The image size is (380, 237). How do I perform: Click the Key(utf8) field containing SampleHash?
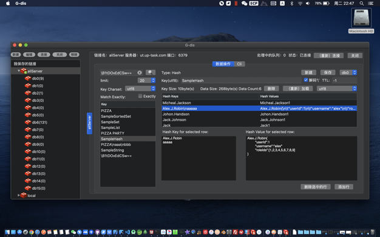pos(241,81)
